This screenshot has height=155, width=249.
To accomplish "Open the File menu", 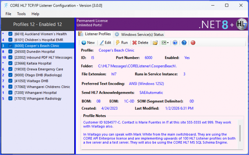I will (x=8, y=14).
